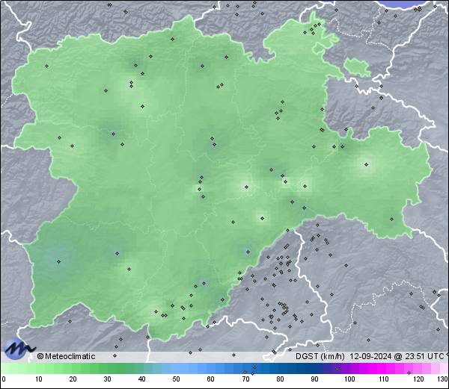This screenshot has height=389, width=449.
Task: Pick the light blue swatch above 50
Action: [177, 368]
